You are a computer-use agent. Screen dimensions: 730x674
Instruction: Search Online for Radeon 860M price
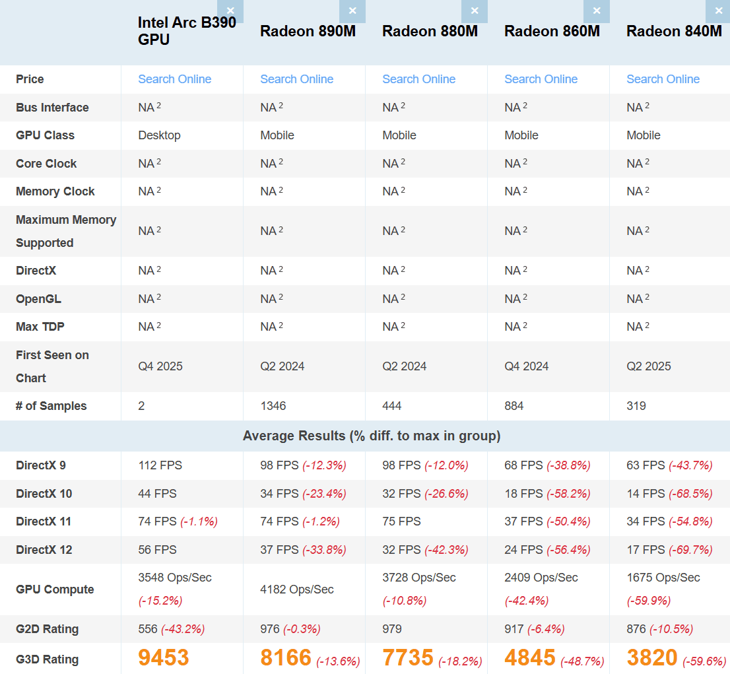[x=541, y=79]
